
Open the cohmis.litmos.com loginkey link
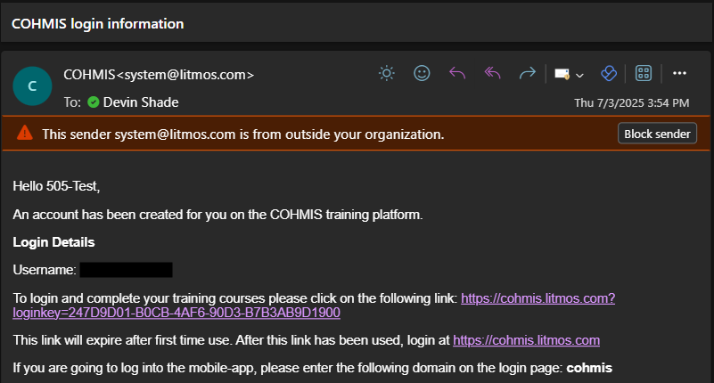(314, 306)
